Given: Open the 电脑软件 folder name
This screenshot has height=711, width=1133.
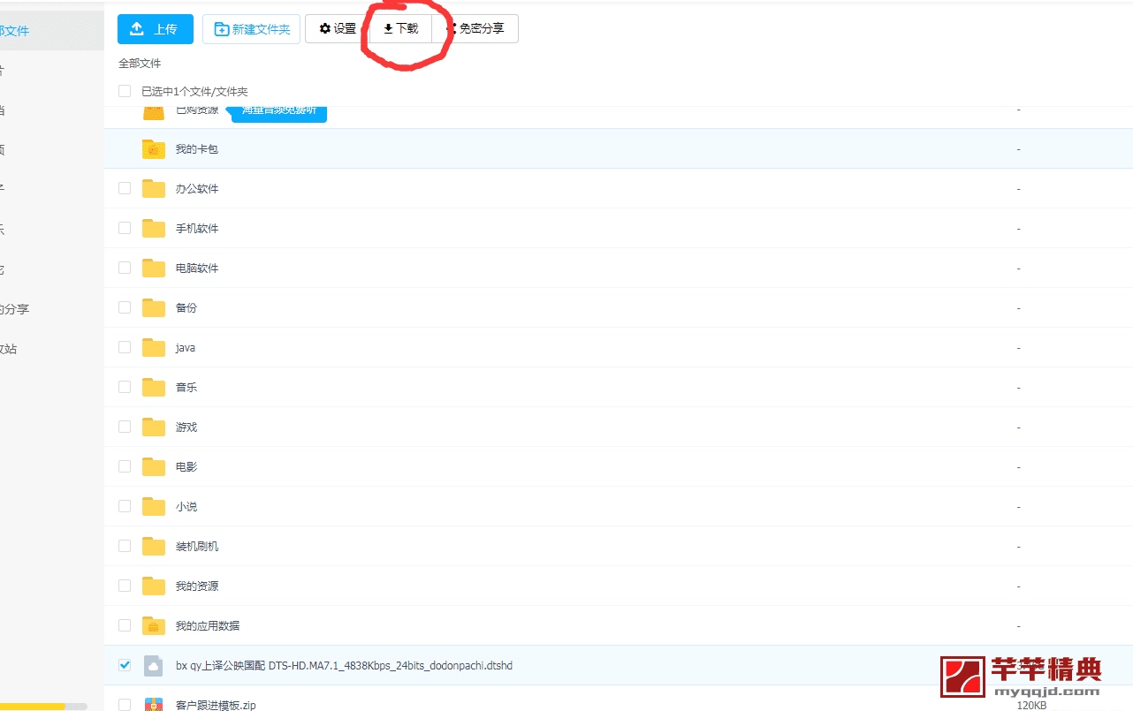Looking at the screenshot, I should pyautogui.click(x=196, y=269).
